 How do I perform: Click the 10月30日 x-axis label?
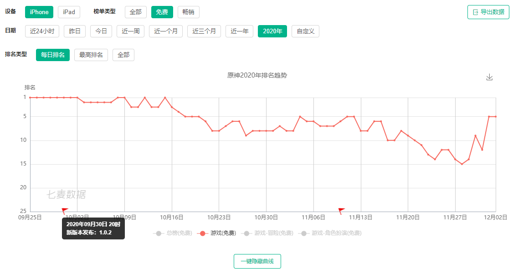coord(266,218)
